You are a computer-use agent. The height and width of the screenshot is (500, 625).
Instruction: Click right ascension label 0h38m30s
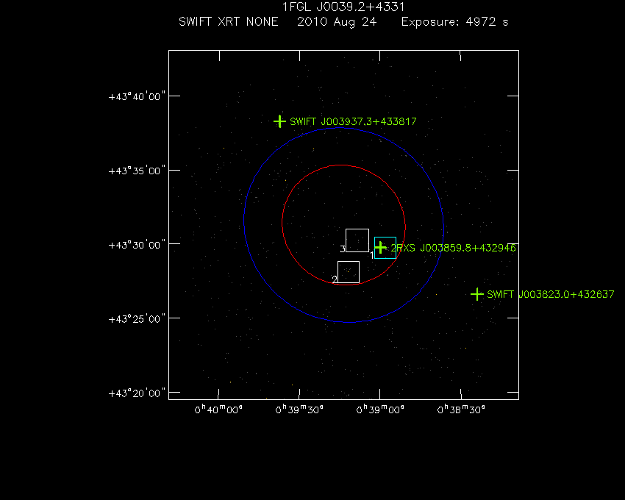coord(461,410)
